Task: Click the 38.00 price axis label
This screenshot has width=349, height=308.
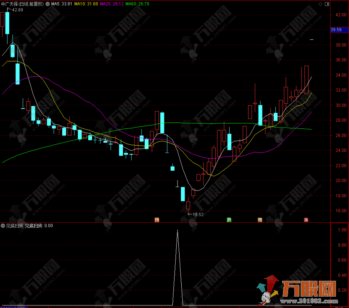Action: pos(341,45)
